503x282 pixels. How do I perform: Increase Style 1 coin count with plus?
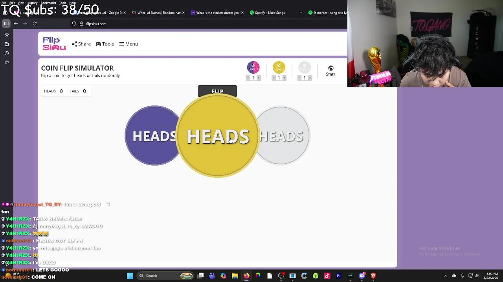(x=259, y=78)
